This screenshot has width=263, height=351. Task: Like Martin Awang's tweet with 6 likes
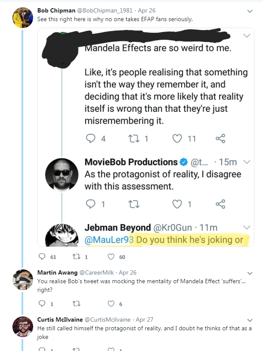pyautogui.click(x=111, y=304)
